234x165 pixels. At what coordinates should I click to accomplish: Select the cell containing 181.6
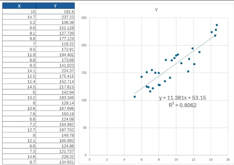coord(55,11)
